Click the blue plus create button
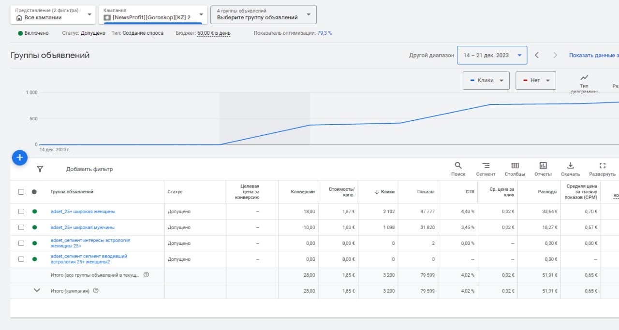 tap(20, 158)
